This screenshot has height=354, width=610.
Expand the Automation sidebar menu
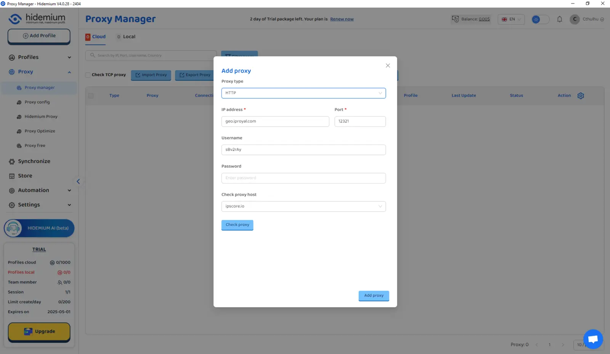coord(40,190)
